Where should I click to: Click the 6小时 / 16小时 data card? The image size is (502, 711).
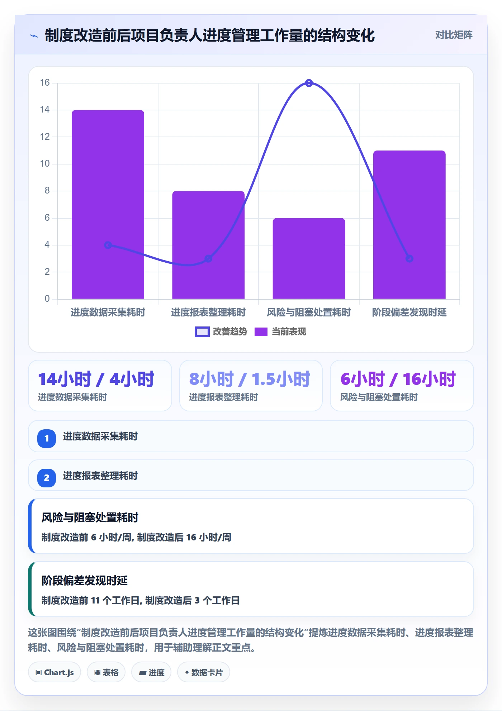coord(402,386)
